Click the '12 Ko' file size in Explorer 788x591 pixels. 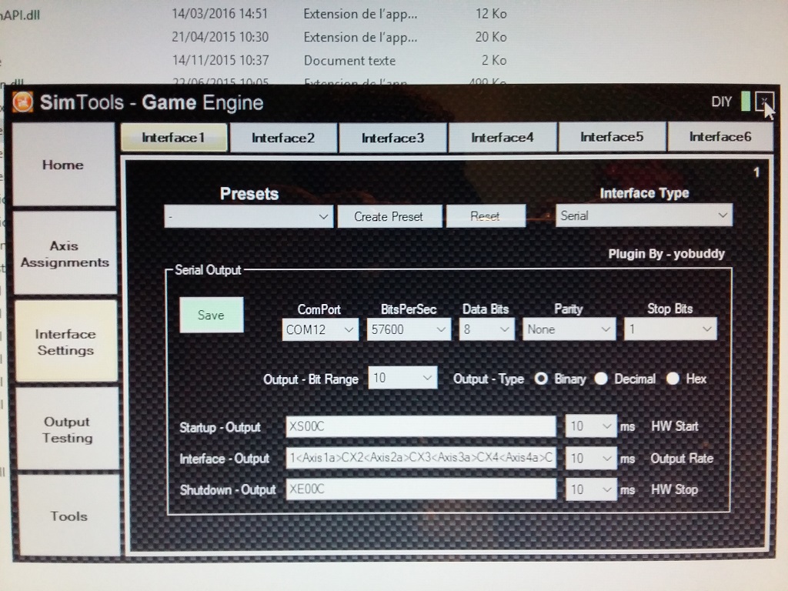coord(491,14)
